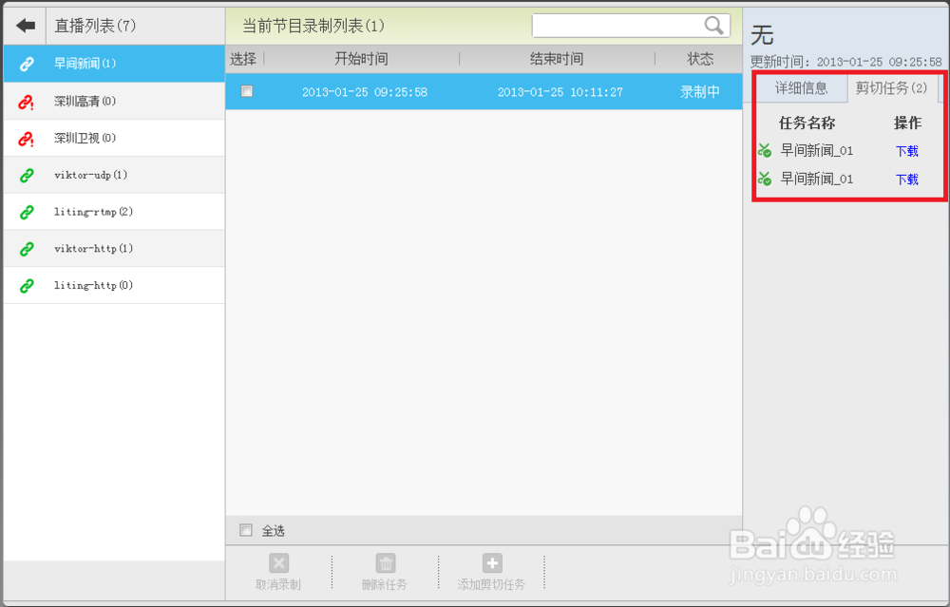Click the red broken-link icon beside 深圳高清
This screenshot has width=950, height=607.
25,101
